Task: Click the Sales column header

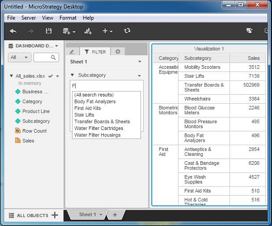Action: (x=248, y=58)
